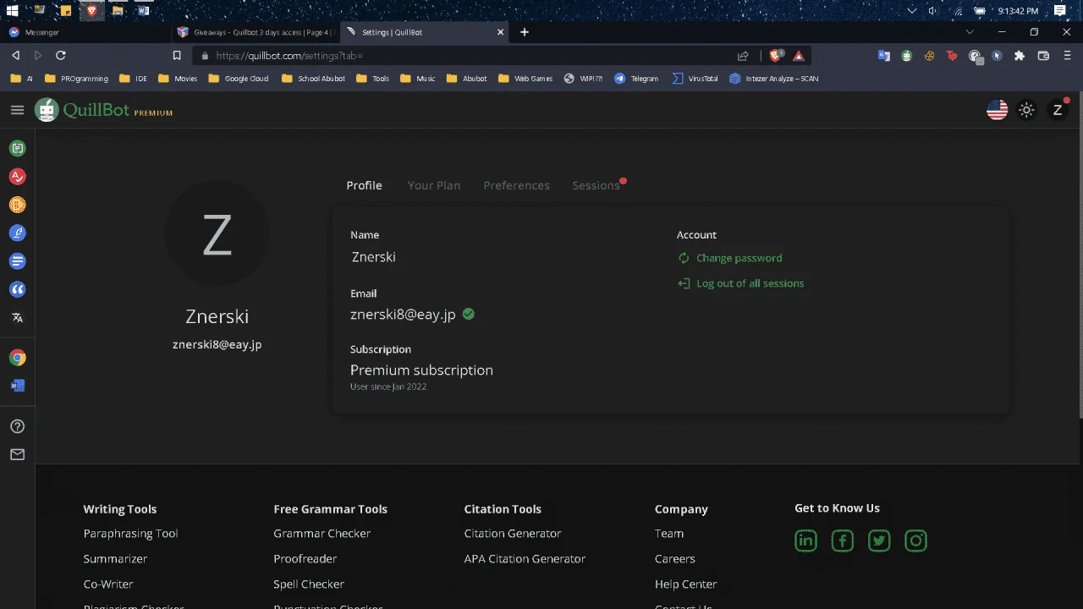Open the Translator sidebar icon
Image resolution: width=1083 pixels, height=609 pixels.
[17, 318]
